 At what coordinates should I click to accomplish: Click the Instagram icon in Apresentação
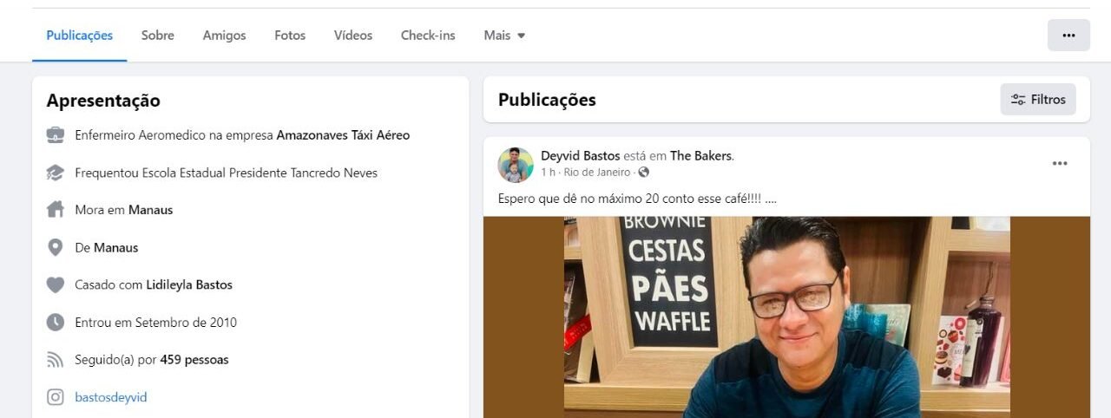(56, 397)
